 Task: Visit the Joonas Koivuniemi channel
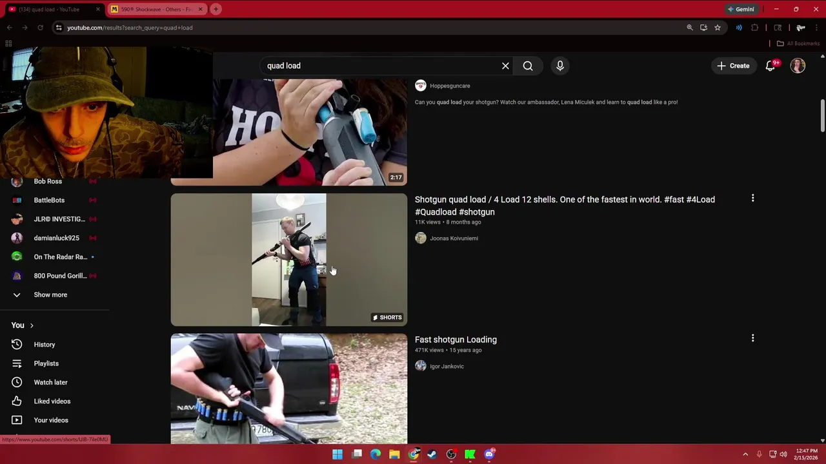click(454, 238)
